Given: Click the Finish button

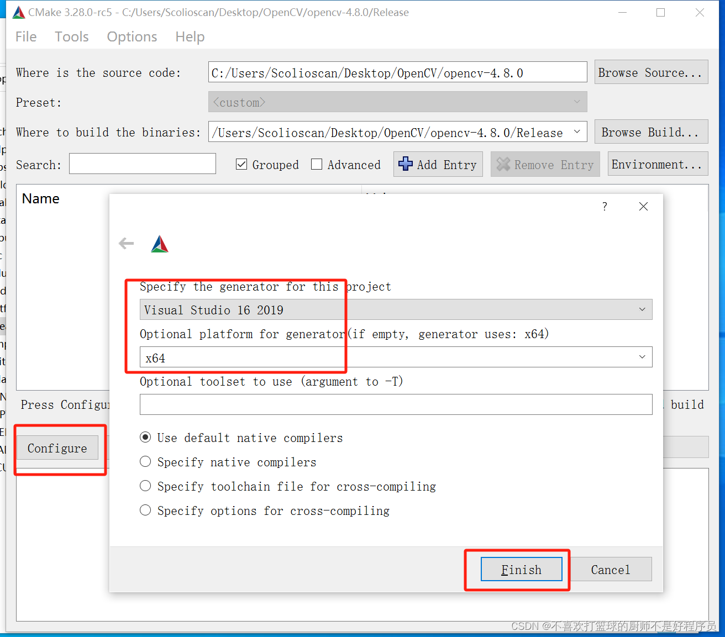Looking at the screenshot, I should point(521,569).
